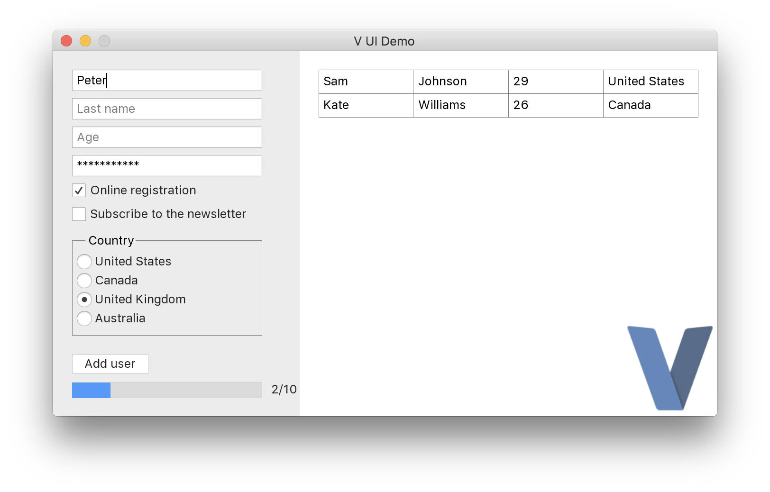This screenshot has height=492, width=770.
Task: Select the United States radio button
Action: pyautogui.click(x=84, y=262)
